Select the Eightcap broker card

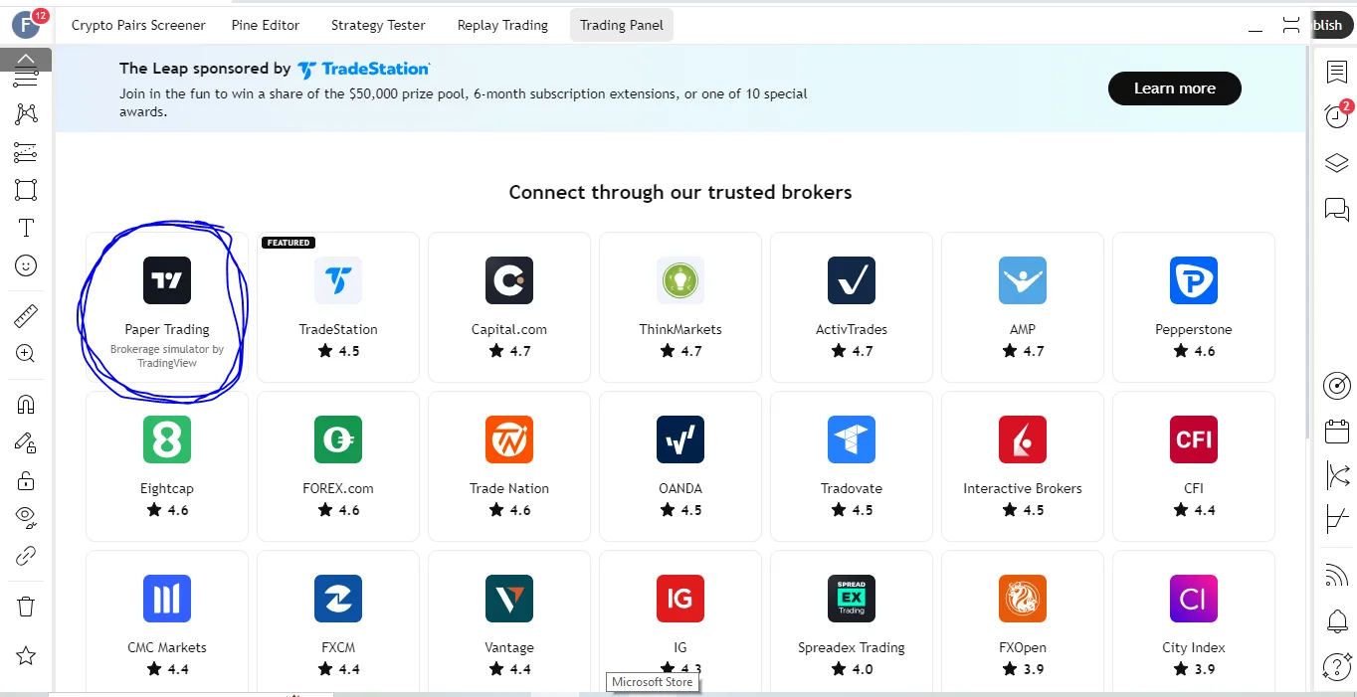167,466
